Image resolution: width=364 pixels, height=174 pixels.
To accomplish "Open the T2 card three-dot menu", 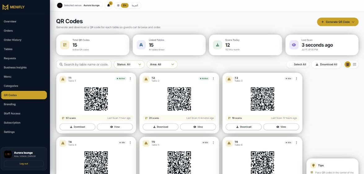I will [213, 79].
